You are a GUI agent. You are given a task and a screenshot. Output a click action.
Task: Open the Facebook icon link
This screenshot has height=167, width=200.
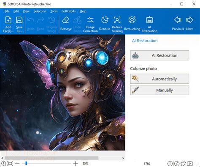[177, 164]
